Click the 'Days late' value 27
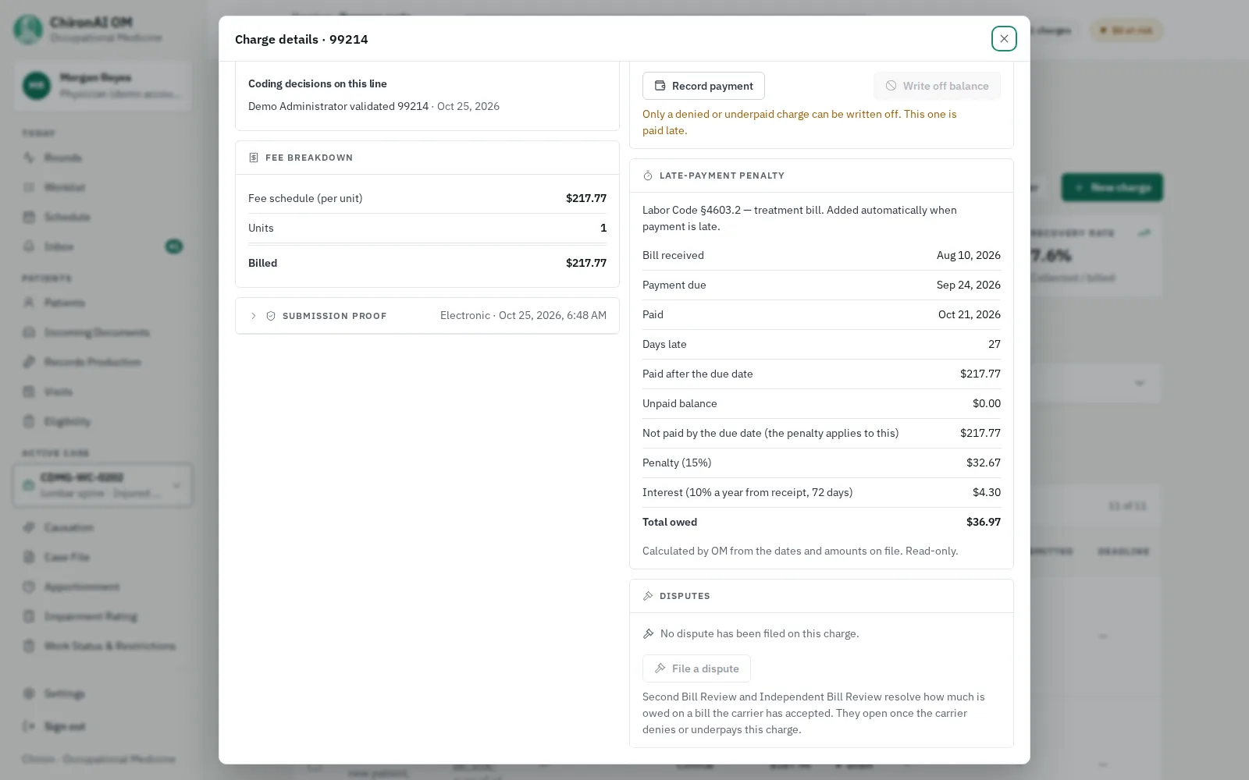This screenshot has height=780, width=1249. (995, 344)
